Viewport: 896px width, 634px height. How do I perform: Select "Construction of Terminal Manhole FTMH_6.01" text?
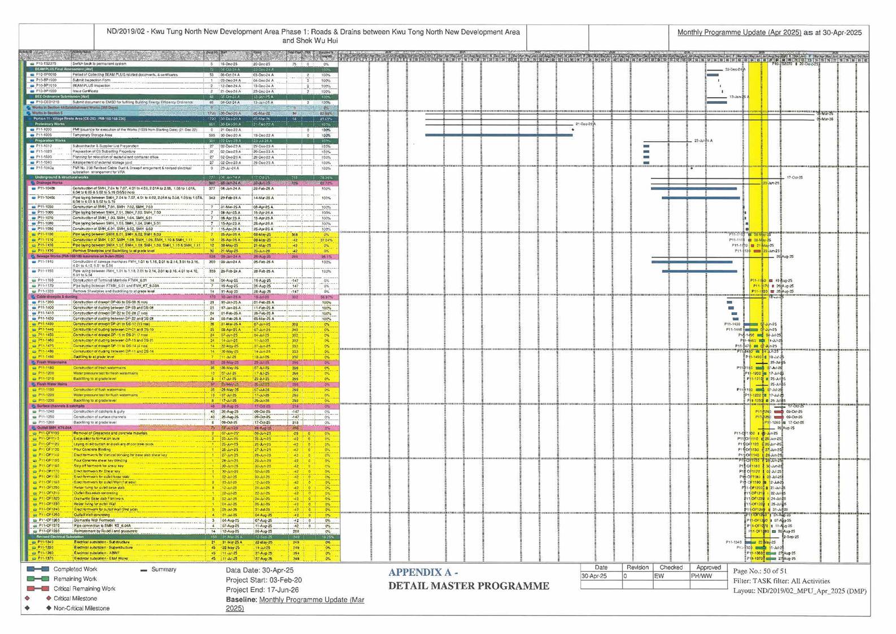pos(110,280)
